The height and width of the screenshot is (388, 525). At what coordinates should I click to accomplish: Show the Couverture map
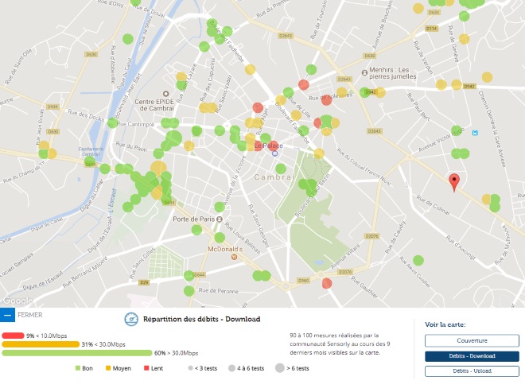(471, 340)
